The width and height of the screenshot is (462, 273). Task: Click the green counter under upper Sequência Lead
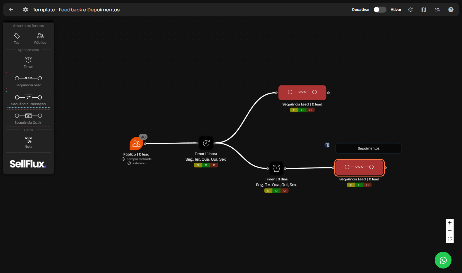point(302,110)
